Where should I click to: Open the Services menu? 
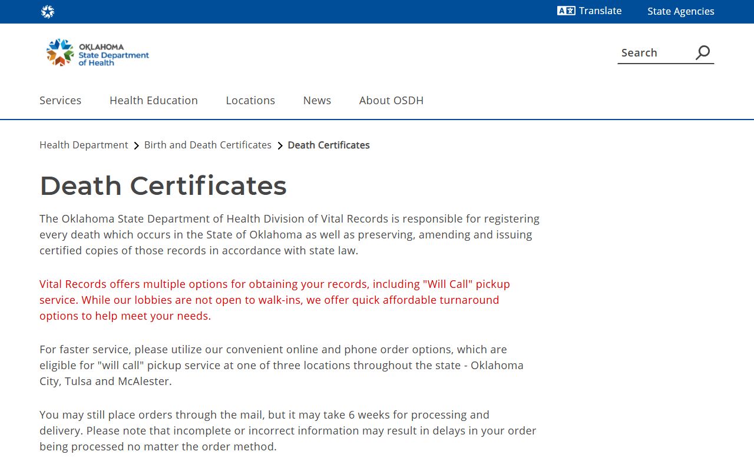click(x=61, y=100)
